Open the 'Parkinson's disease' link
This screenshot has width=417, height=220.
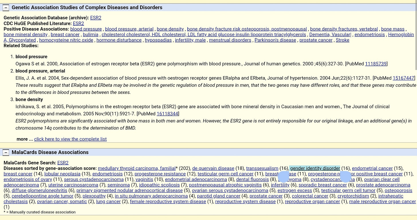(x=275, y=40)
